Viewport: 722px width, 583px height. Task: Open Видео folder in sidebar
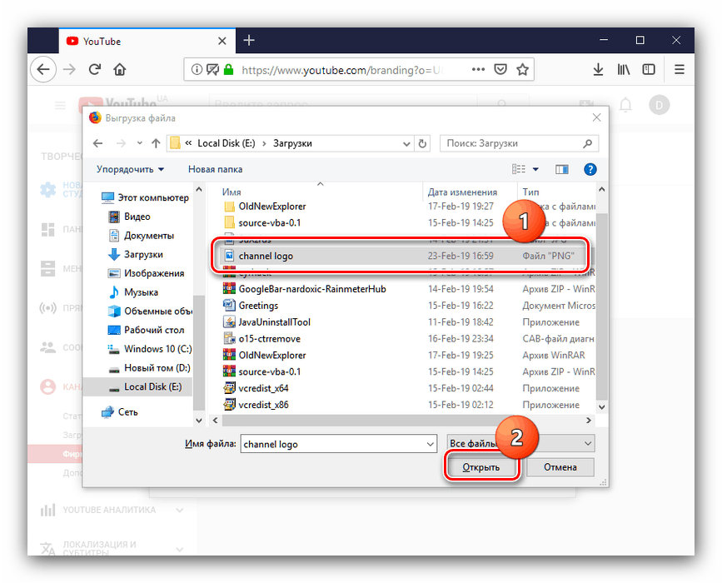[x=129, y=217]
